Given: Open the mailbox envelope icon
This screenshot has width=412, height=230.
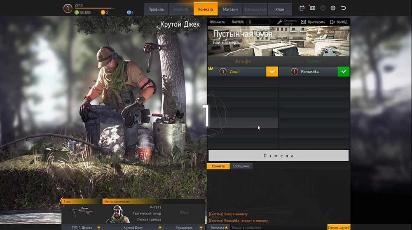Looking at the screenshot, I should pyautogui.click(x=312, y=8).
